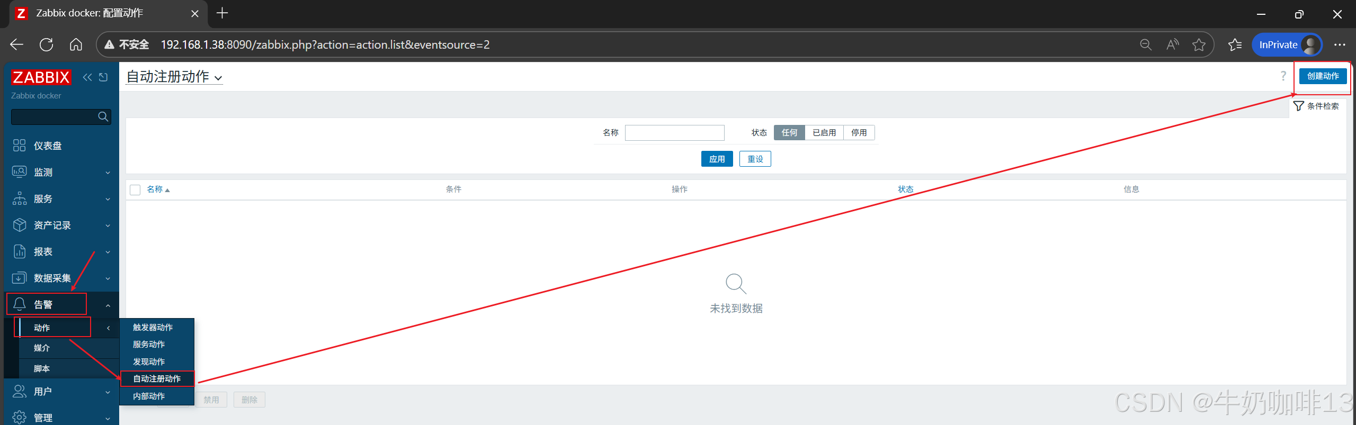
Task: Go back with browser back arrow
Action: (17, 44)
